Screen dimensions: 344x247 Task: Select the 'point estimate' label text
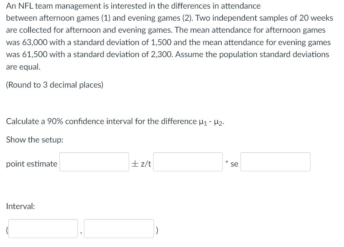click(x=31, y=164)
